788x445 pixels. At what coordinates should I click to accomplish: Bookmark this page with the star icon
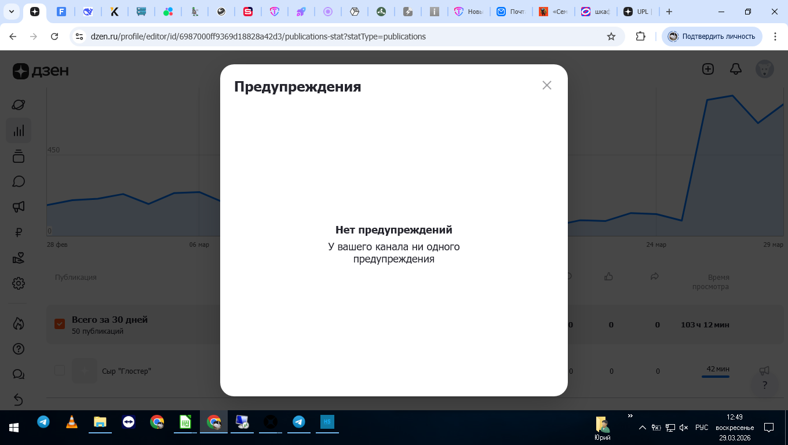pyautogui.click(x=611, y=37)
